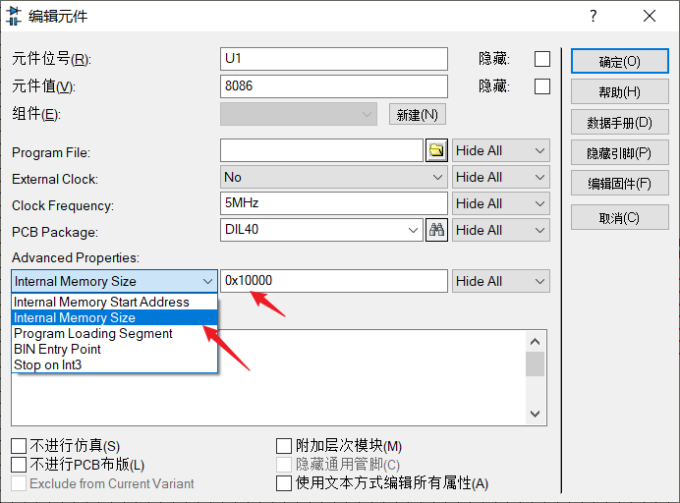Confirm with the 确定(O) button

619,61
